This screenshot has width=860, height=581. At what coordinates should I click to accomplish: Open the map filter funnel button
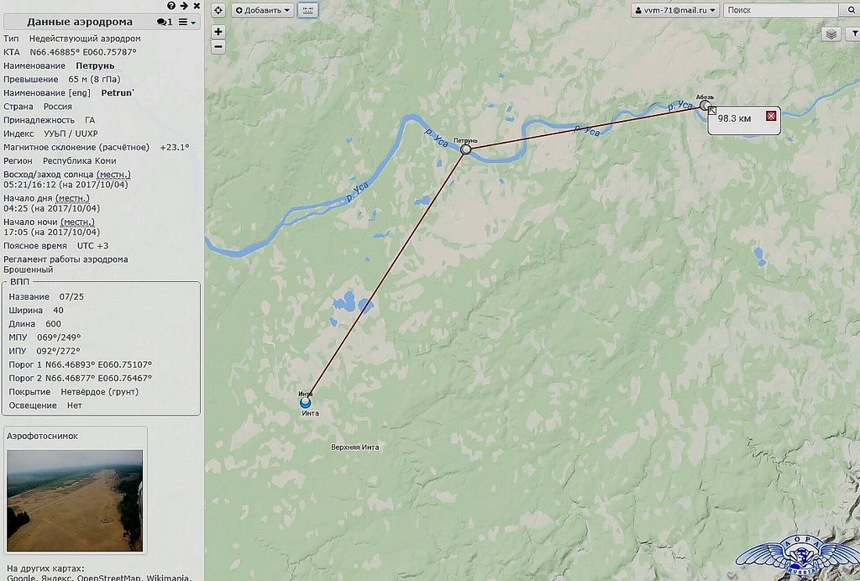coord(854,34)
